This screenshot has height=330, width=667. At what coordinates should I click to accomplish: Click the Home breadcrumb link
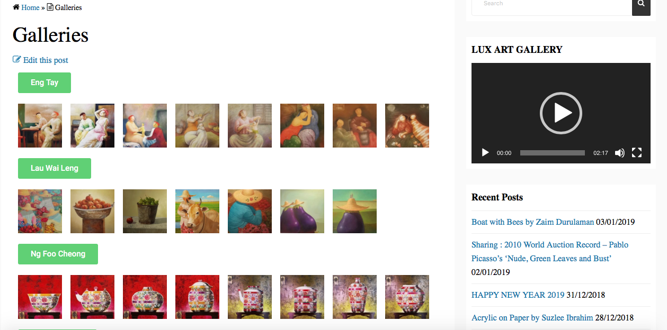tap(30, 7)
